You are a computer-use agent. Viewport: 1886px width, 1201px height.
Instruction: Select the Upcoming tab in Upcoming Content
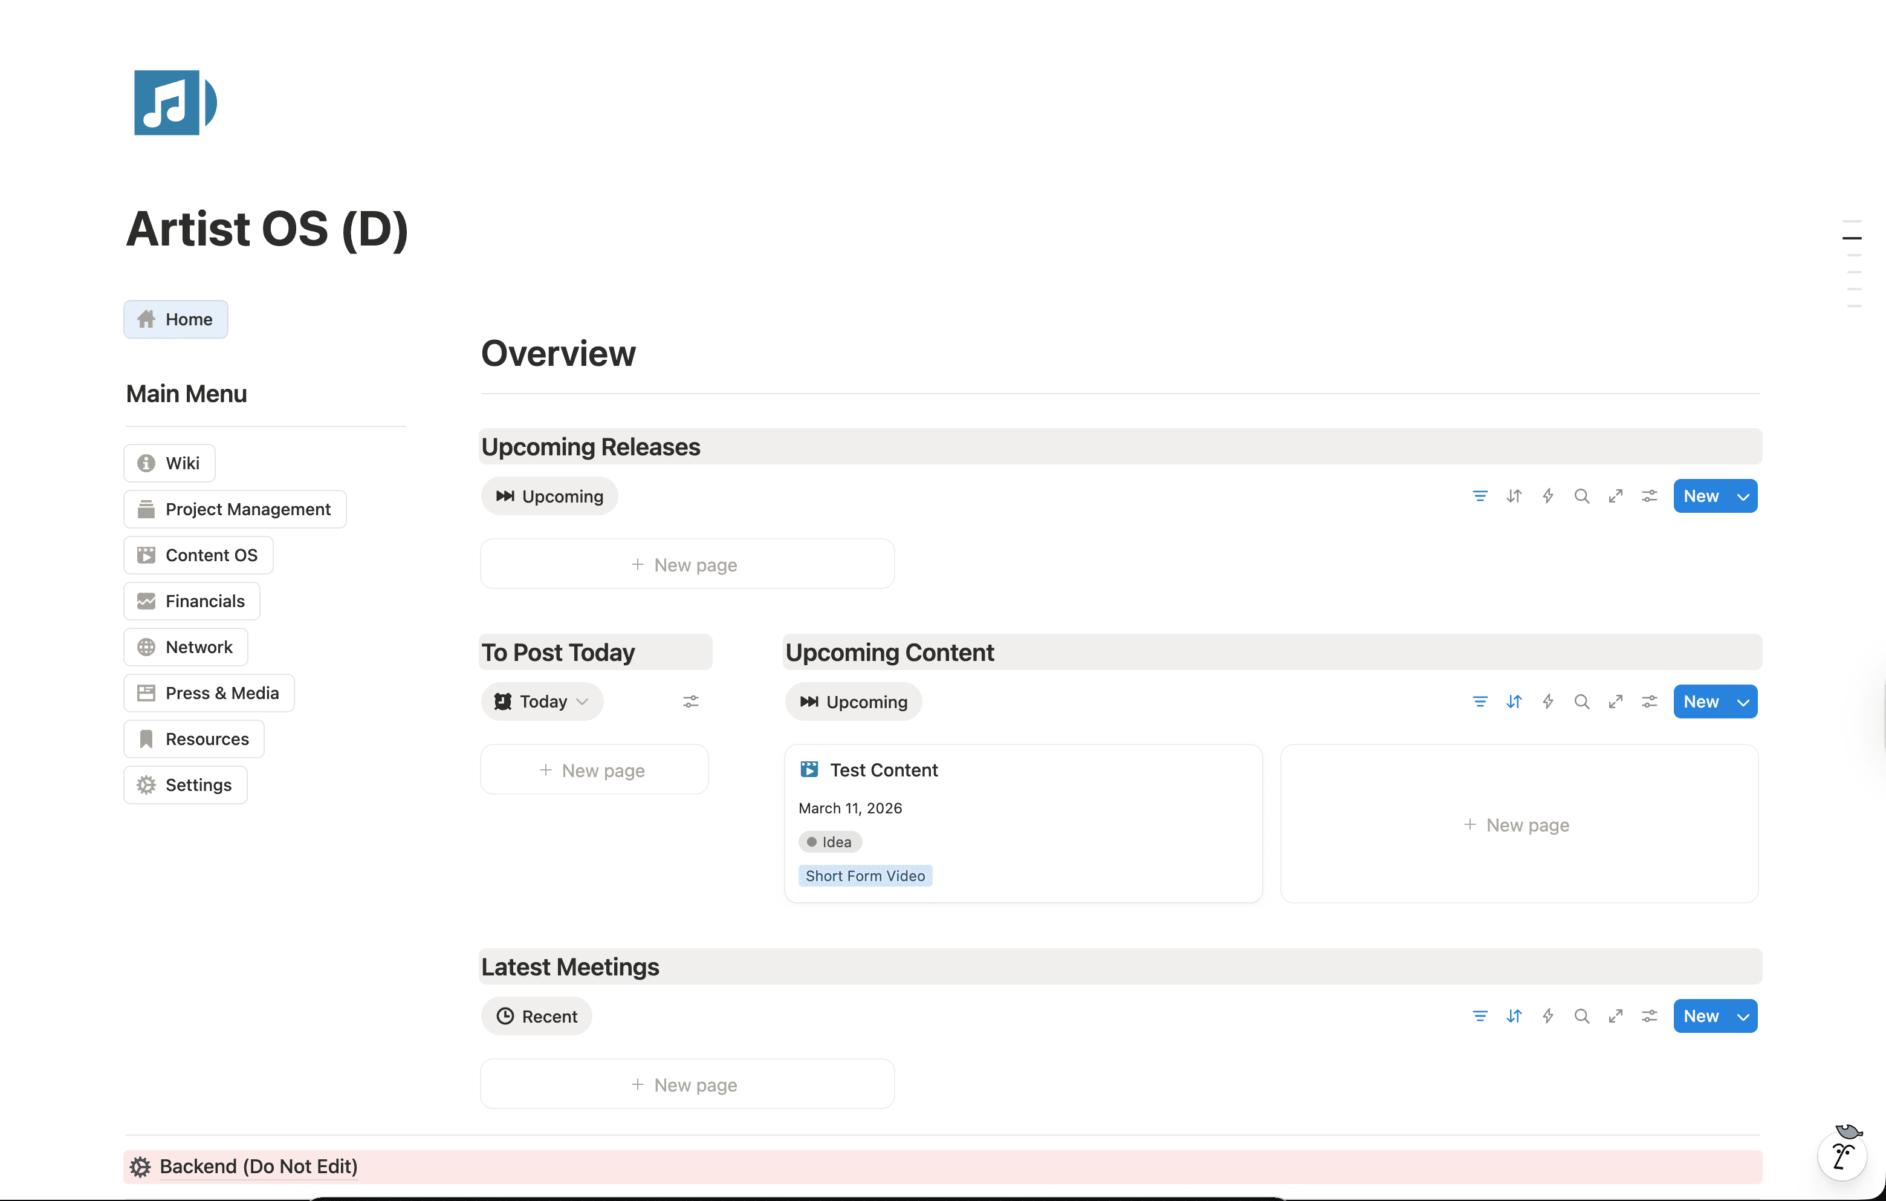pyautogui.click(x=853, y=701)
